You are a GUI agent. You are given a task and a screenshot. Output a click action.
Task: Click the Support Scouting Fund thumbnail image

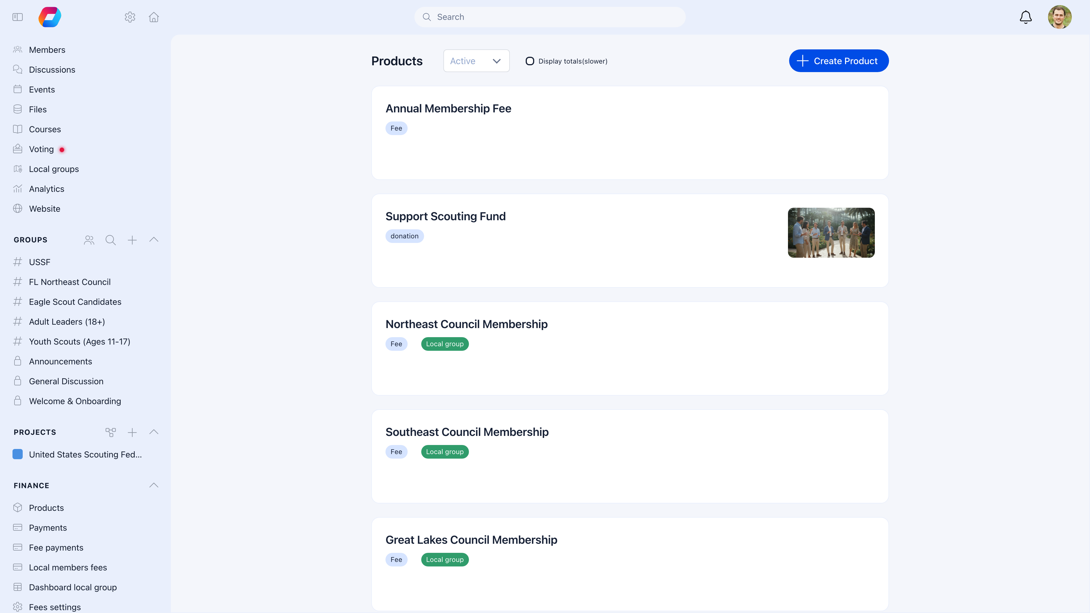click(831, 233)
